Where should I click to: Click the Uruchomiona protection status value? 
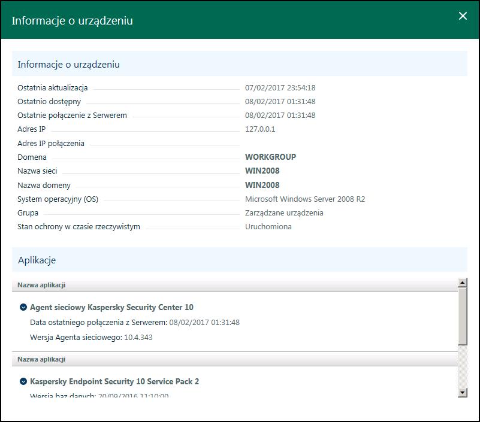[268, 227]
